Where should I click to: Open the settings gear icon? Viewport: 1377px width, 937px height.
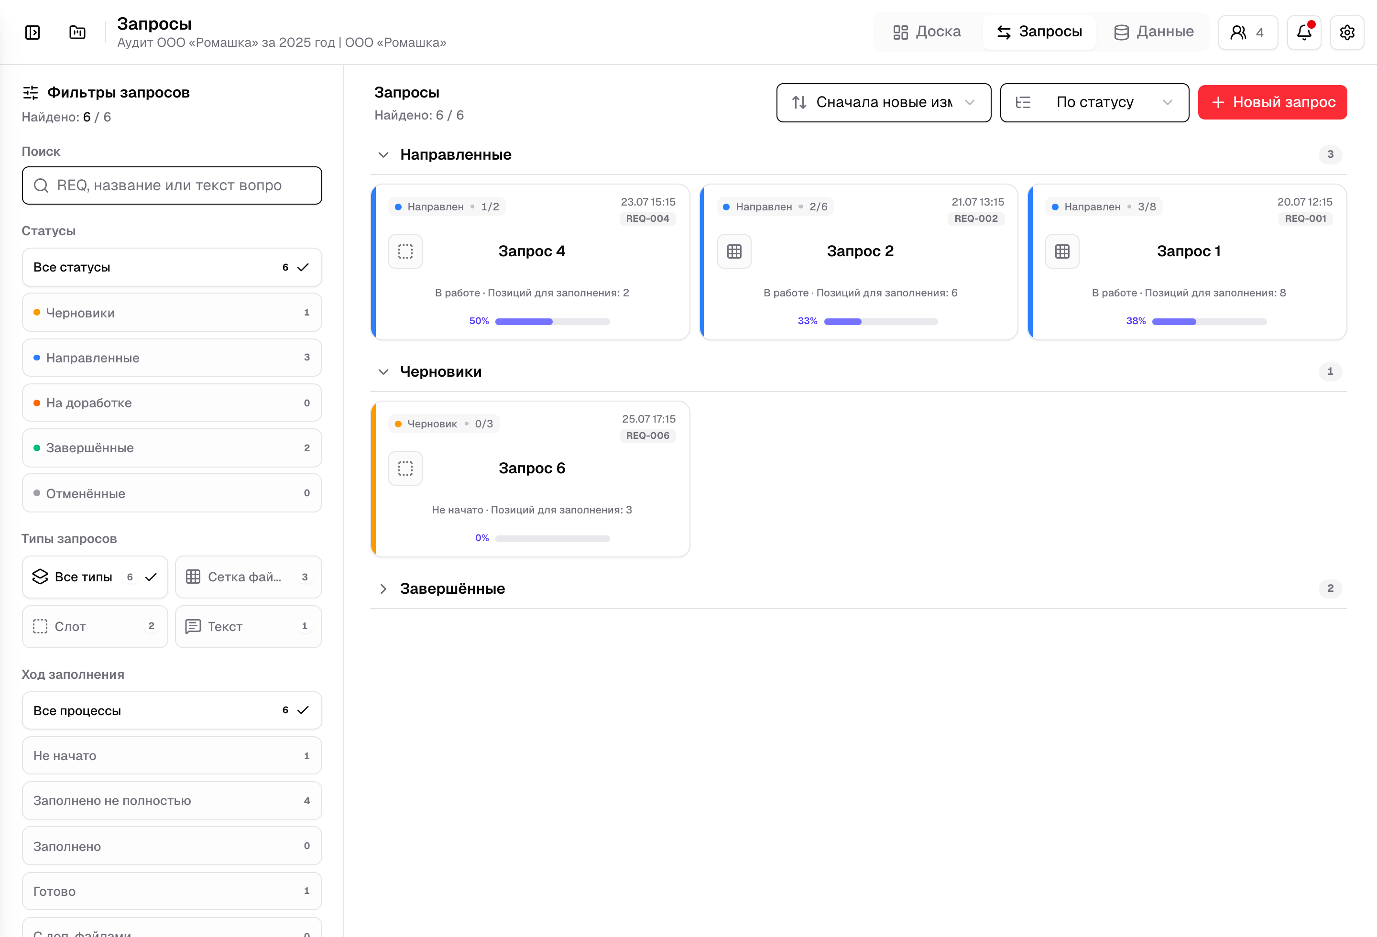pos(1347,32)
